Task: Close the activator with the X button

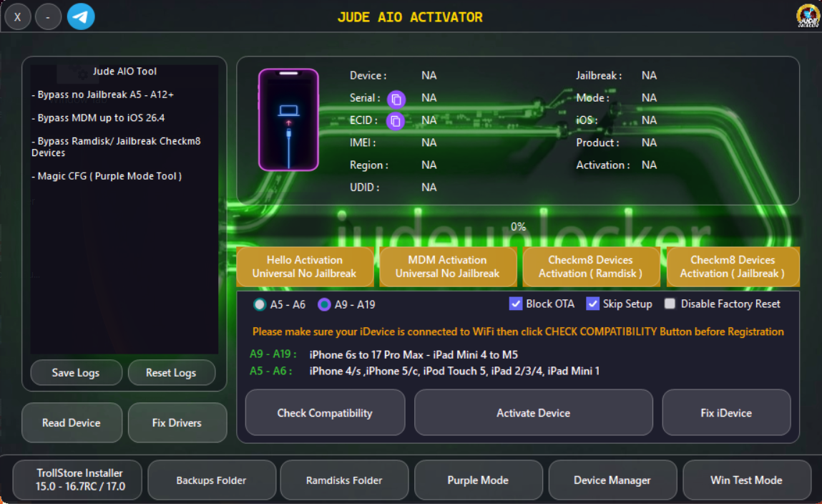Action: [18, 16]
